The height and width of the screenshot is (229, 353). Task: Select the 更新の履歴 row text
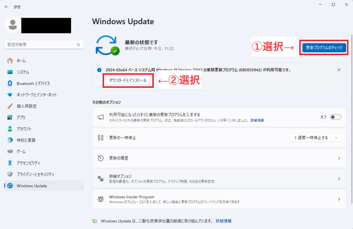pyautogui.click(x=119, y=158)
